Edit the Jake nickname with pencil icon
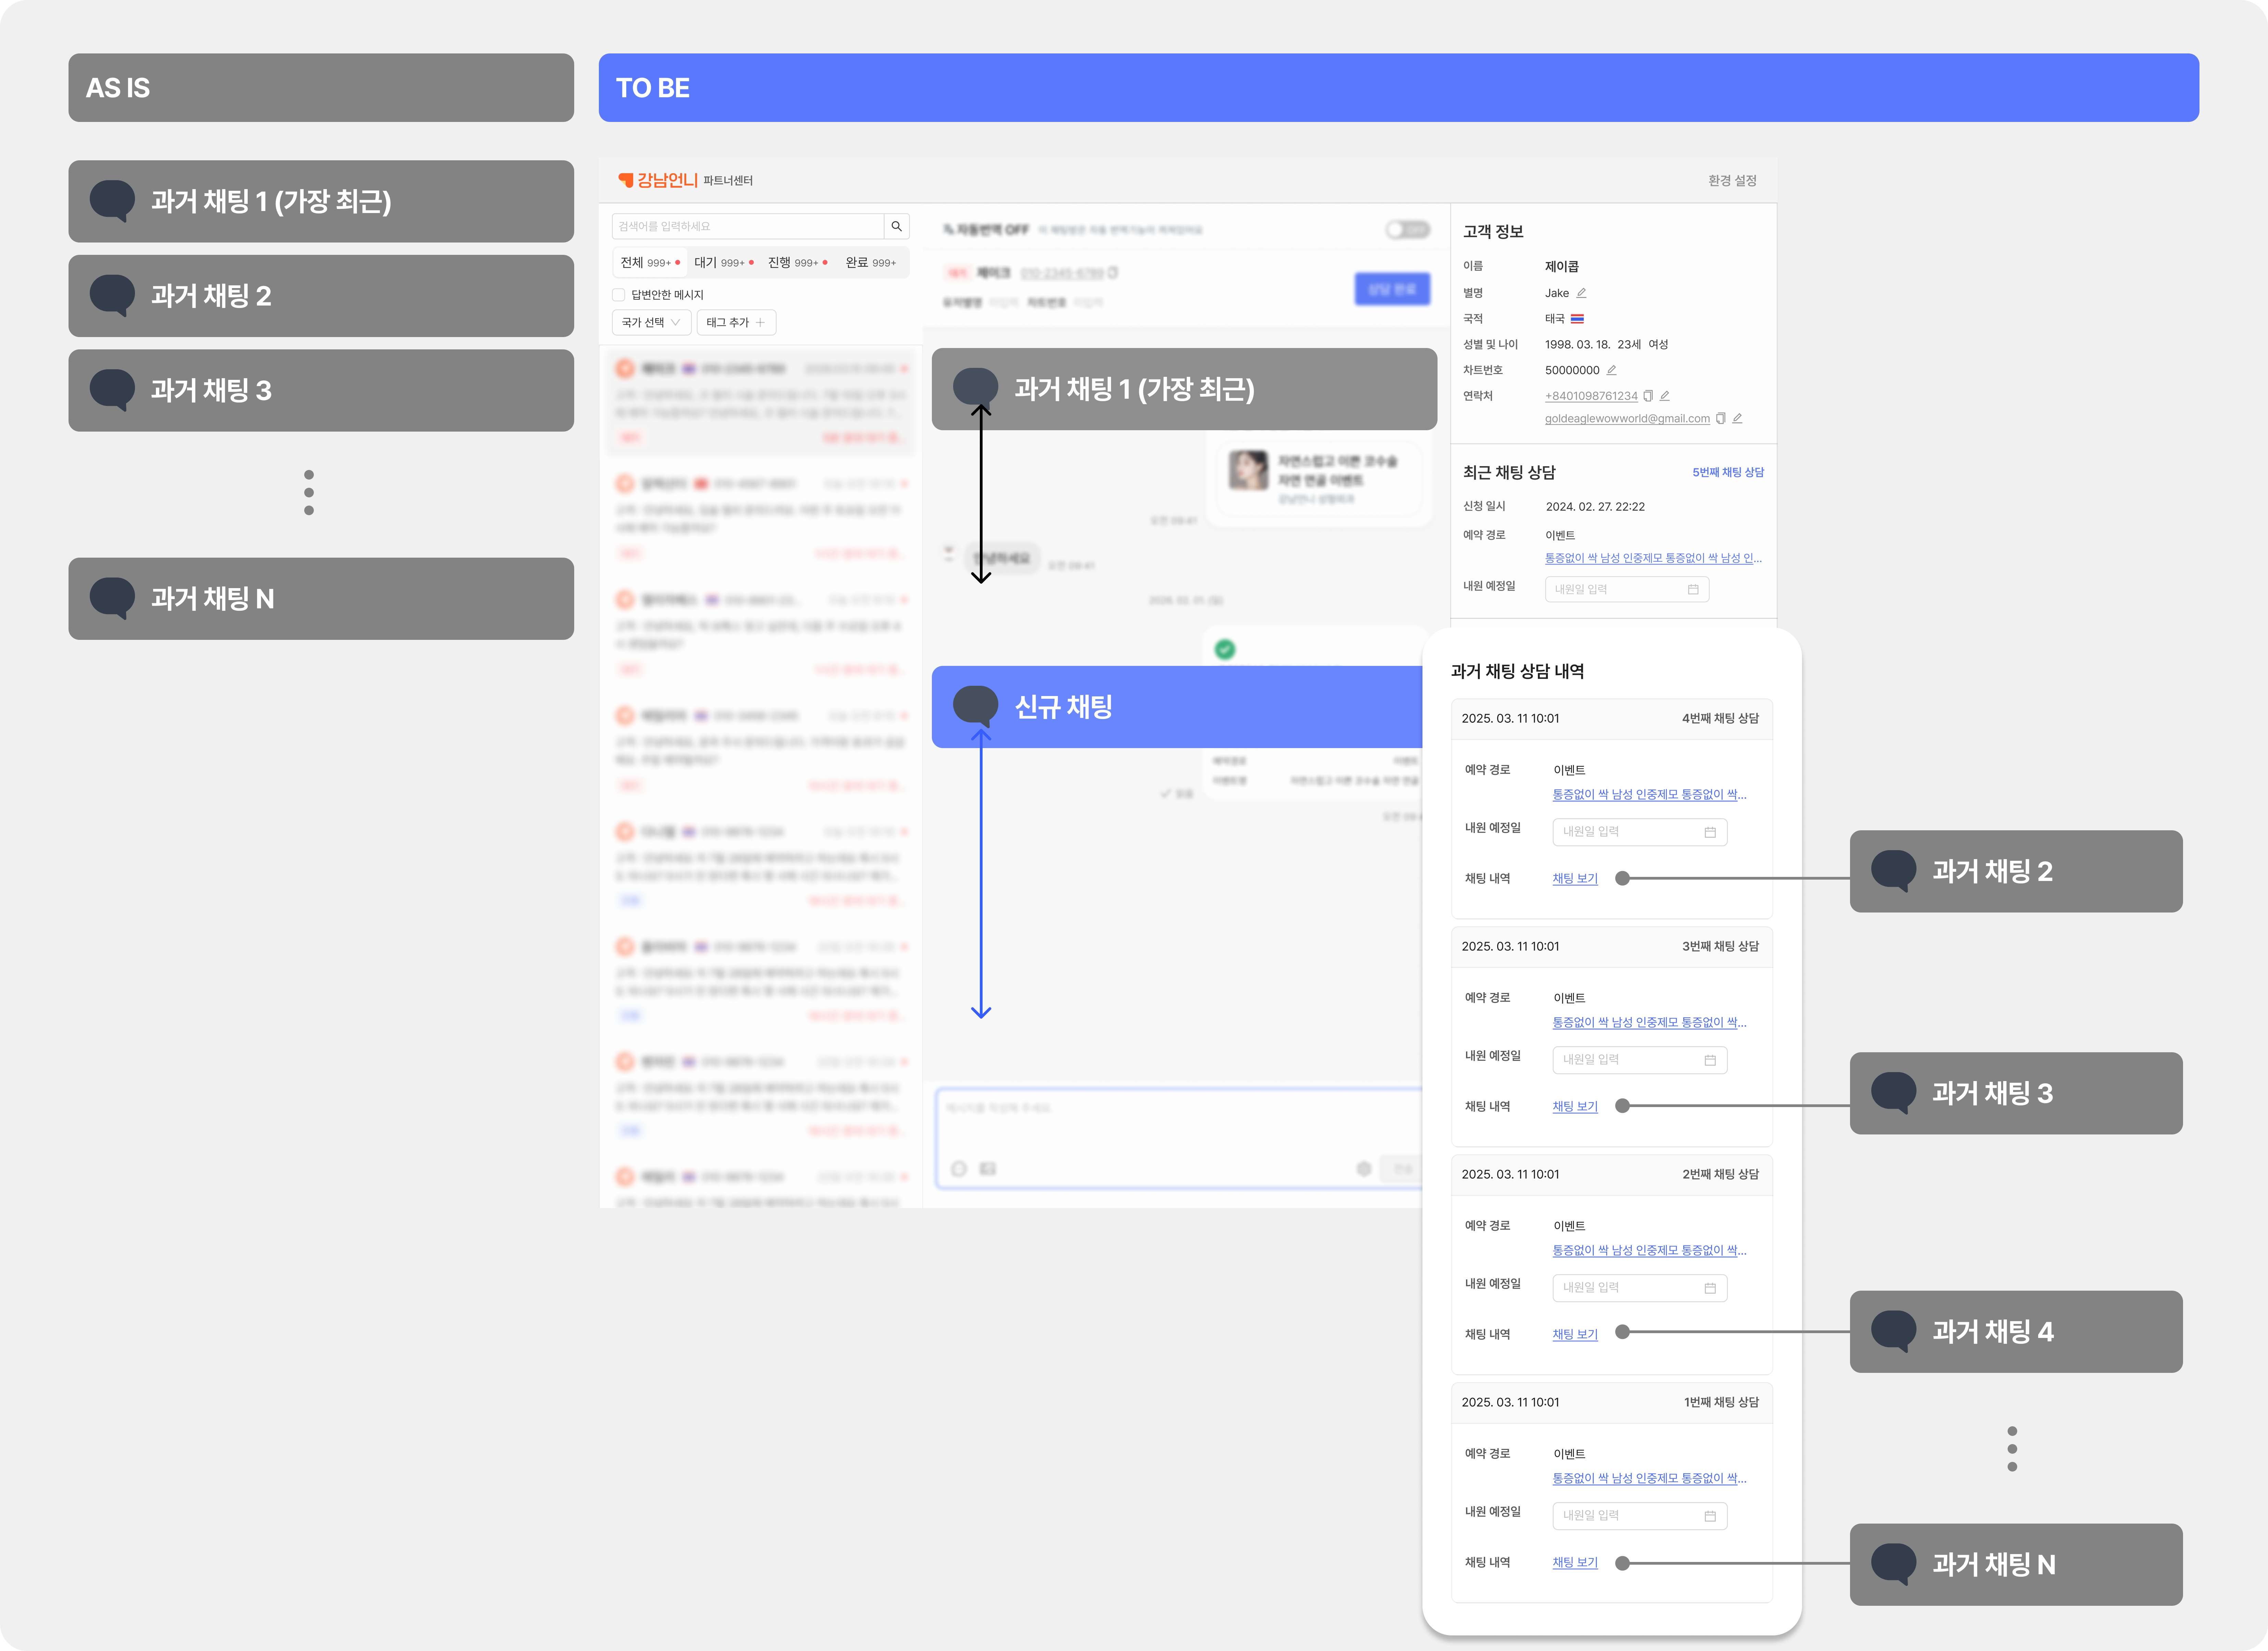Image resolution: width=2268 pixels, height=1651 pixels. click(x=1581, y=293)
